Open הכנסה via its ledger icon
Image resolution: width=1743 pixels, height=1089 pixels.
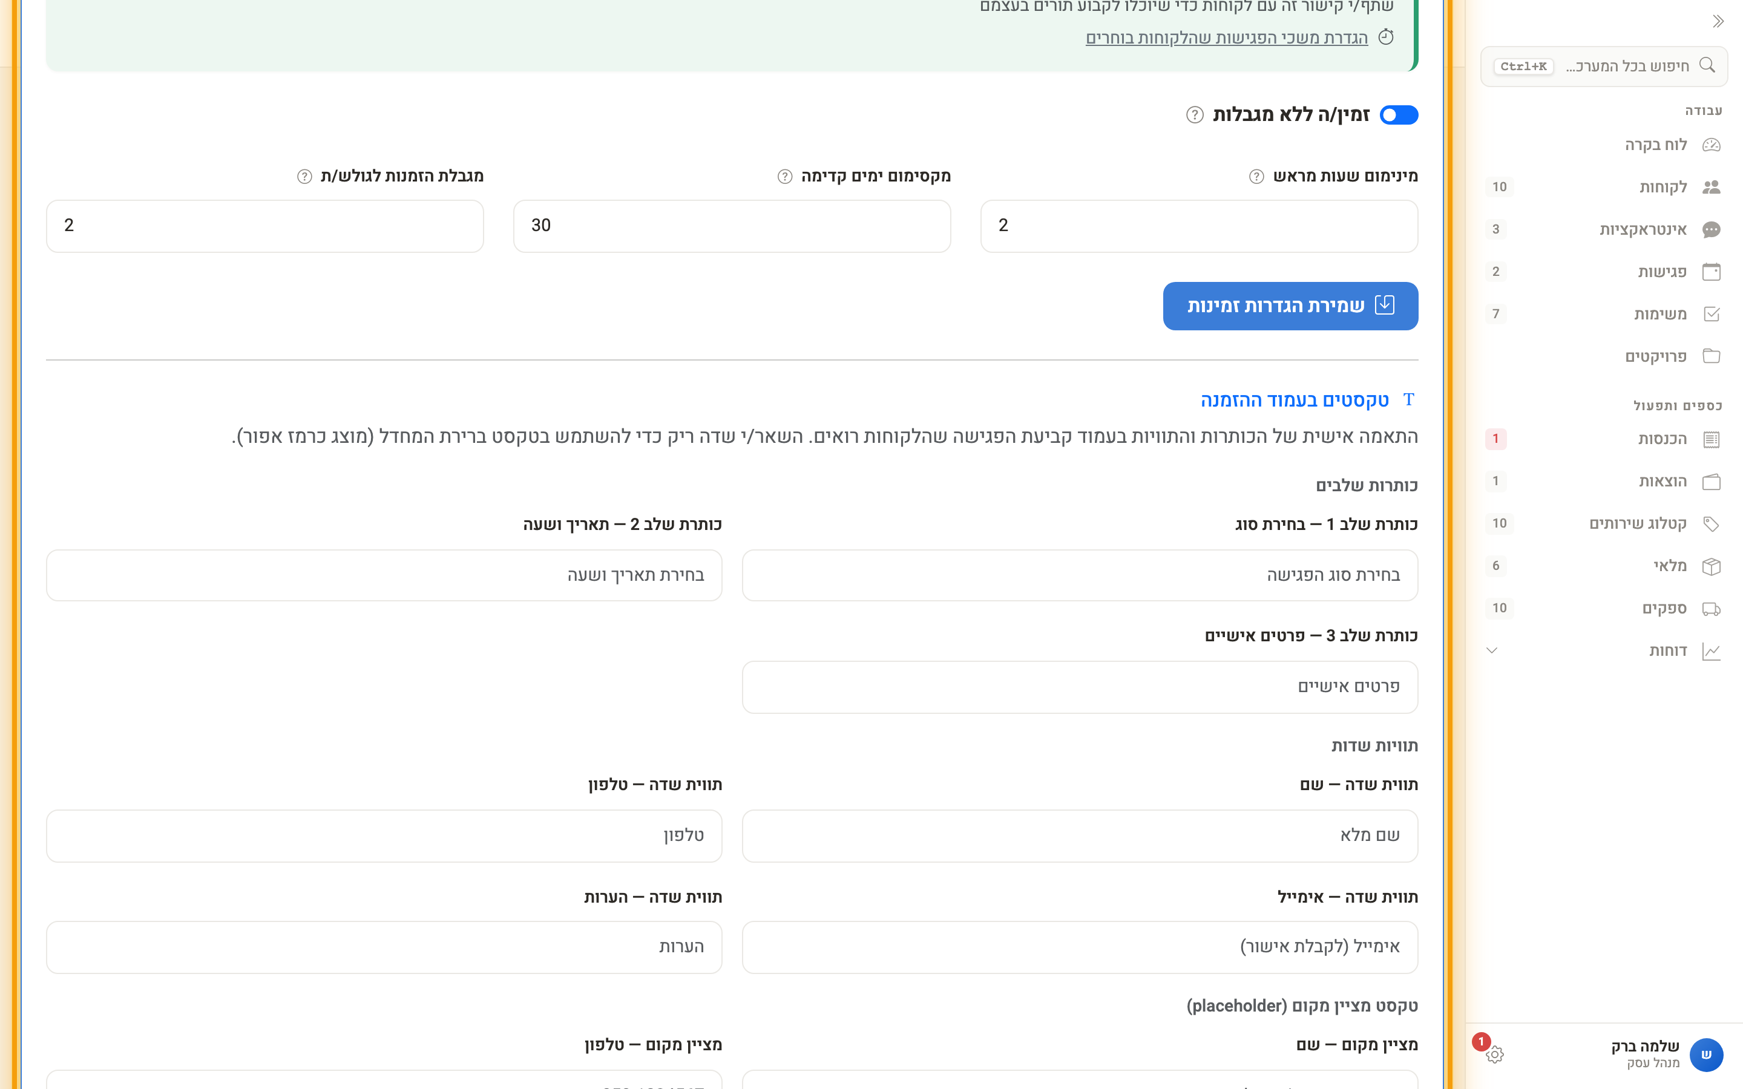coord(1712,439)
